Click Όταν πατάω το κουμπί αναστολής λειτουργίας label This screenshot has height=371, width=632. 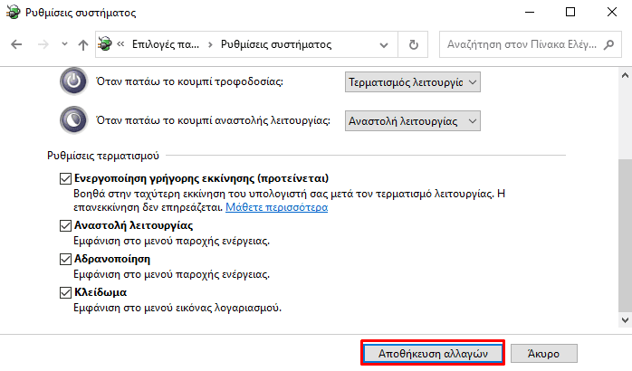click(x=213, y=120)
